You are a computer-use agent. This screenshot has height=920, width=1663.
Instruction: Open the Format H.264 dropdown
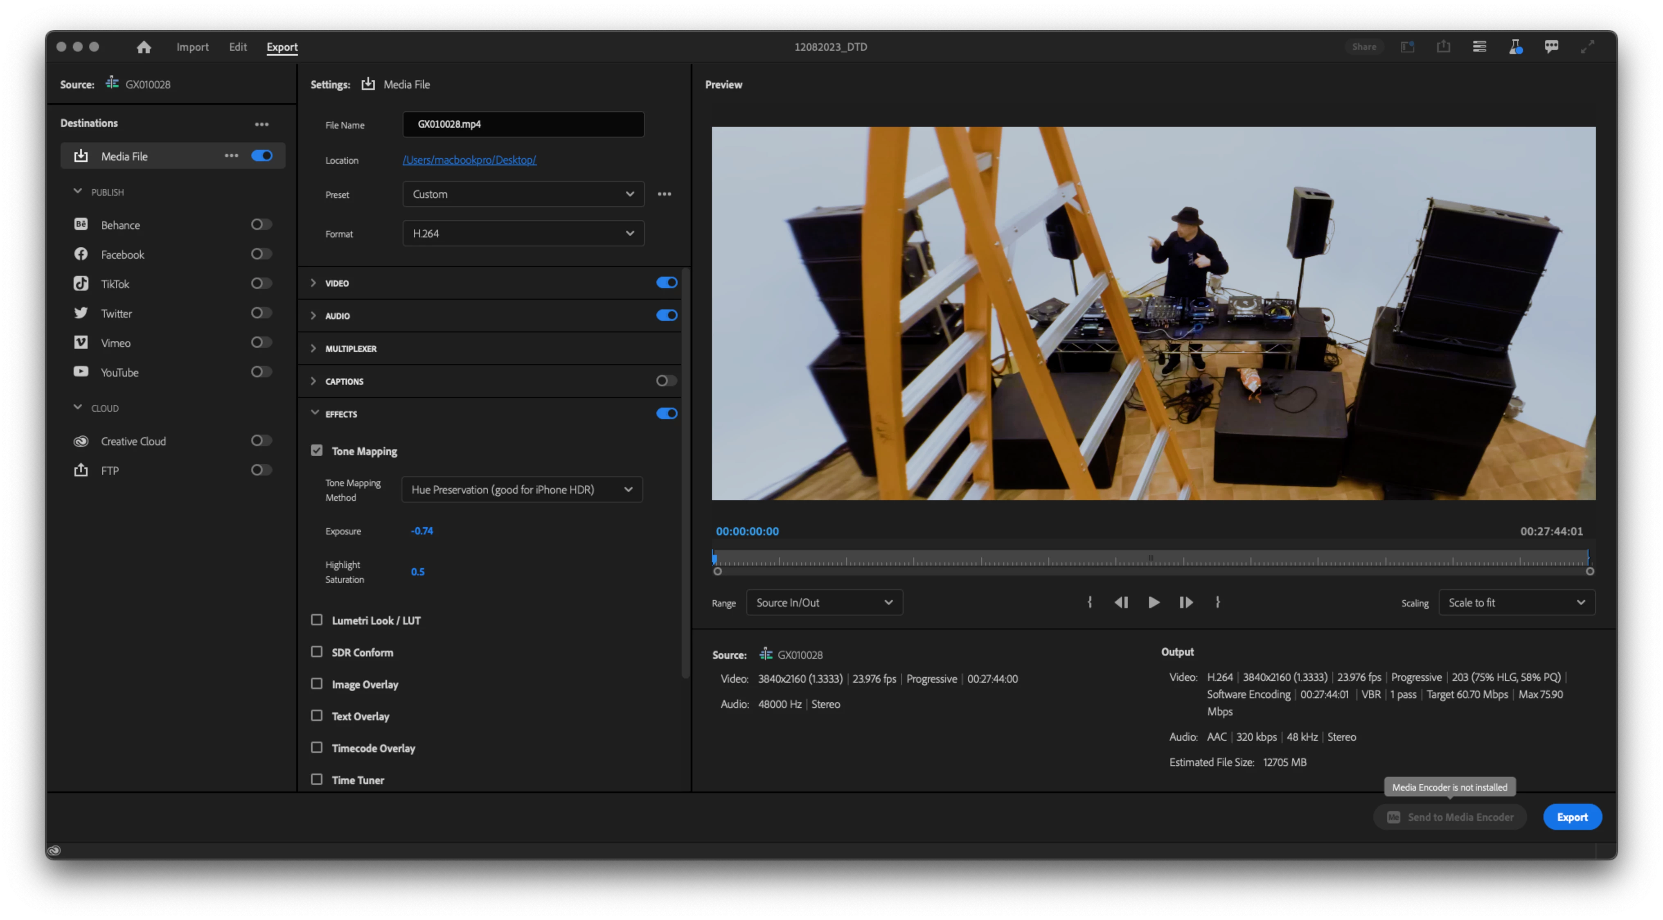[x=523, y=234]
